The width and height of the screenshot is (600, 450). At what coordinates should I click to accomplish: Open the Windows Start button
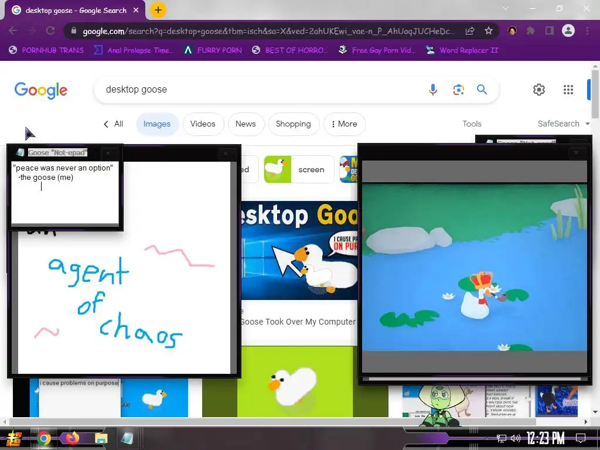pos(13,438)
